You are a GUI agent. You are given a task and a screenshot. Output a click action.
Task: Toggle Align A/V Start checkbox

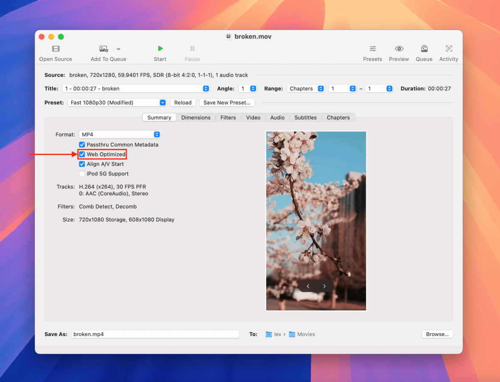(82, 164)
